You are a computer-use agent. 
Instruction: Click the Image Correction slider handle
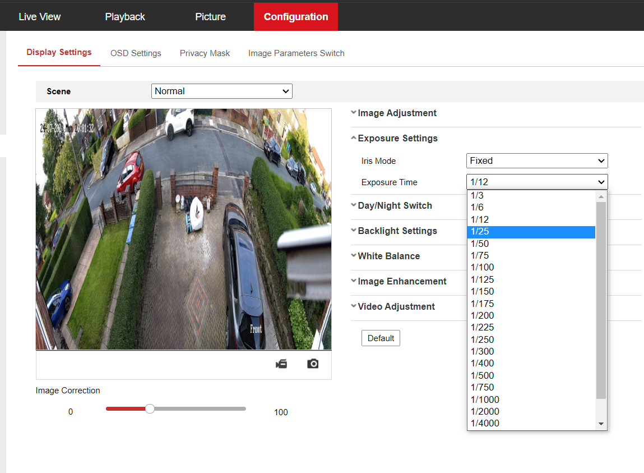pos(150,409)
